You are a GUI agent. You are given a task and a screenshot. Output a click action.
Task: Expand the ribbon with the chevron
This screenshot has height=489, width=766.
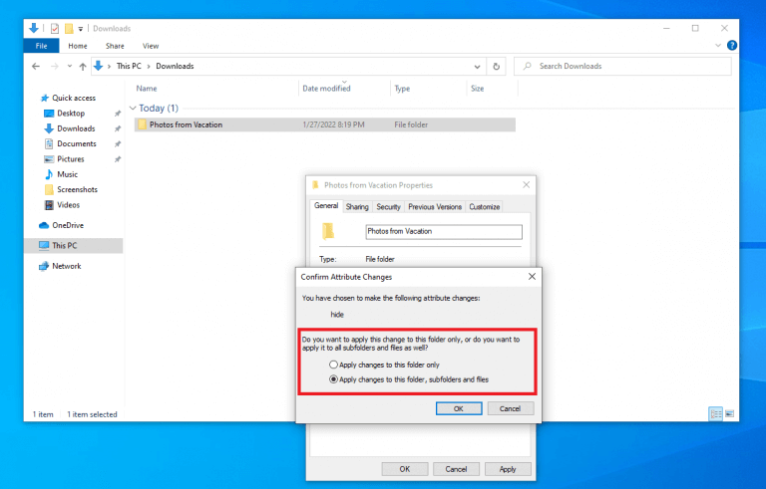[x=718, y=46]
